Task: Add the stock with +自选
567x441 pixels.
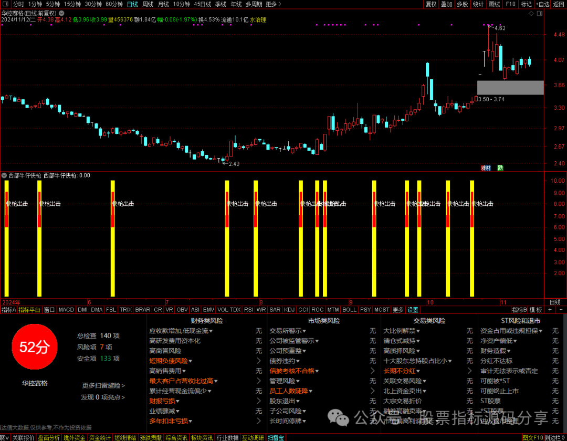Action: click(x=542, y=4)
